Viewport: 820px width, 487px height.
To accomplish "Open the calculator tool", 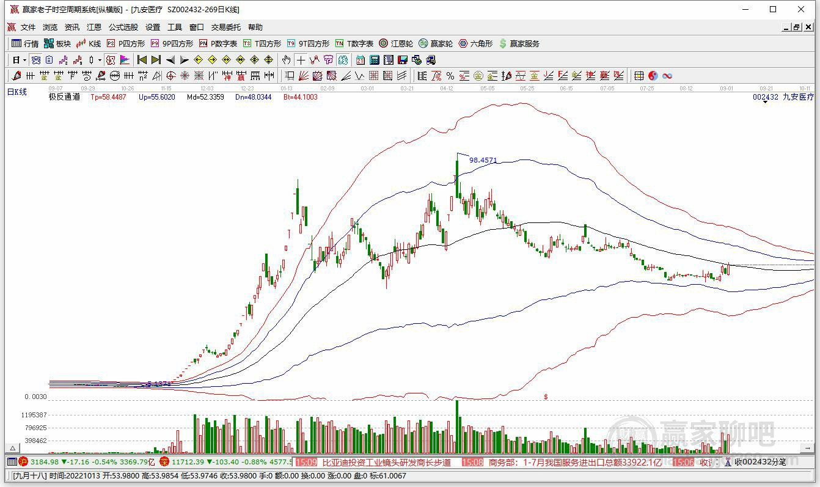I will pyautogui.click(x=375, y=60).
